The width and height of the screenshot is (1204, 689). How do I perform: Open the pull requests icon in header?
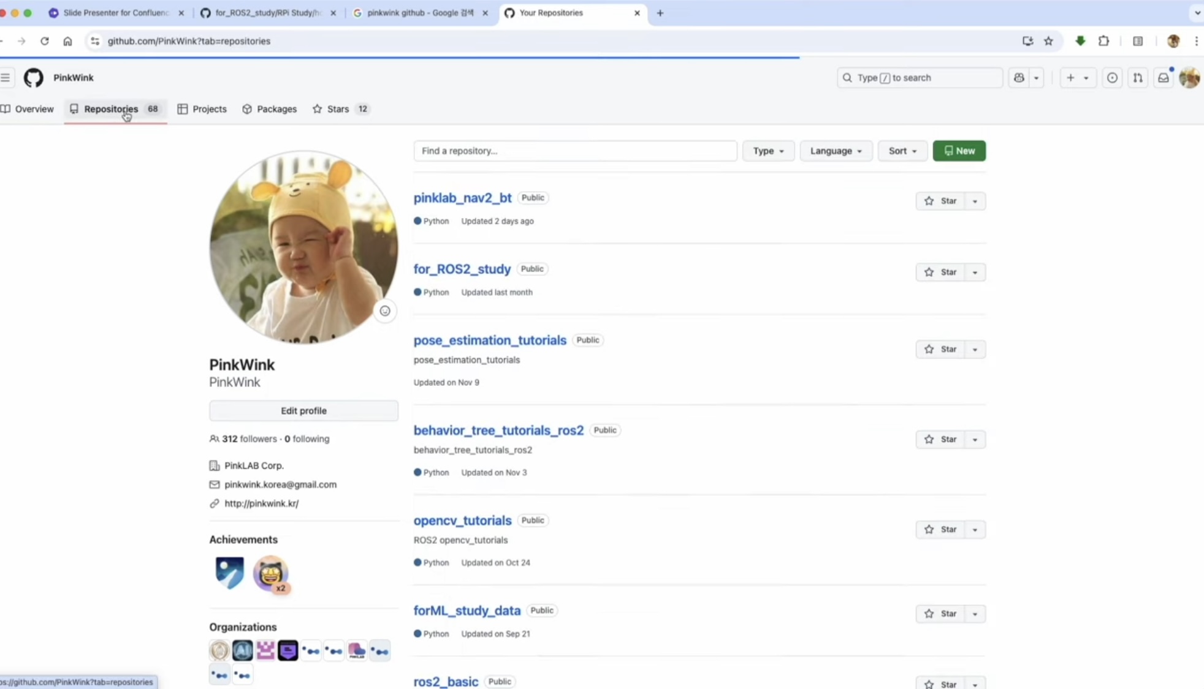(1138, 78)
